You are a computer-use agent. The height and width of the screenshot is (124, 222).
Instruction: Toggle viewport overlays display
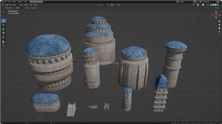tap(203, 5)
